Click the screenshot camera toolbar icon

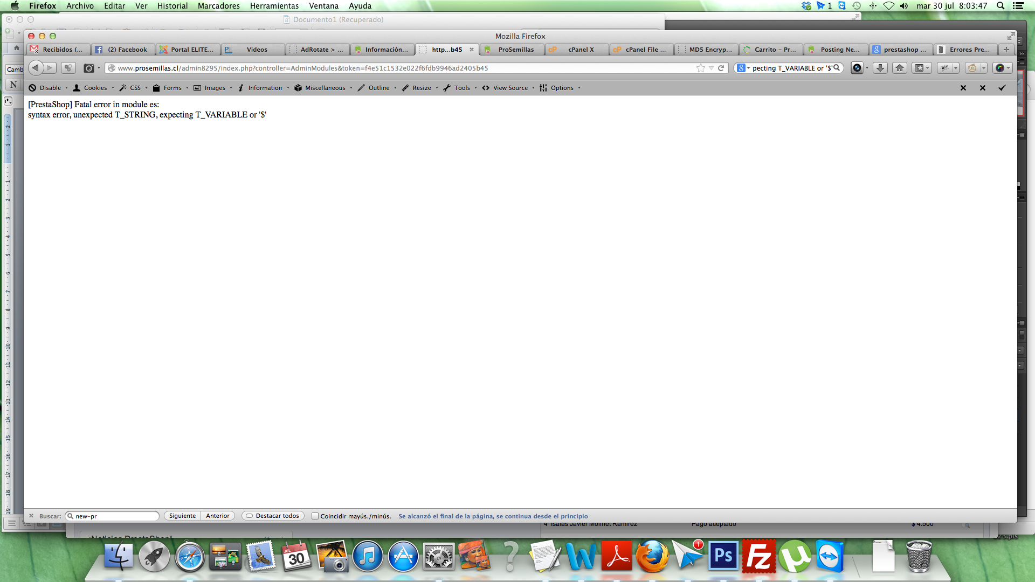[x=89, y=68]
